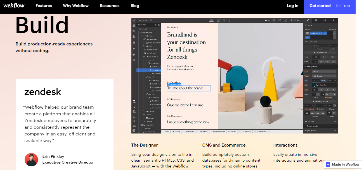Open the Font dropdown in Typography
Viewport: 364px width, 170px height.
[x=324, y=71]
